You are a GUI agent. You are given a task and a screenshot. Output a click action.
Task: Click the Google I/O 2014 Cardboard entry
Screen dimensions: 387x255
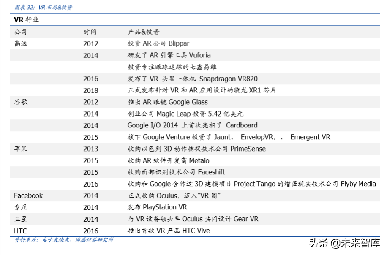click(x=193, y=125)
